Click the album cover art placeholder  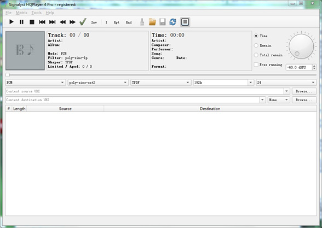[x=25, y=50]
